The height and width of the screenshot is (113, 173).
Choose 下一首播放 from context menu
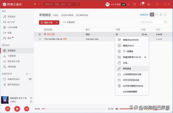[x=132, y=51]
